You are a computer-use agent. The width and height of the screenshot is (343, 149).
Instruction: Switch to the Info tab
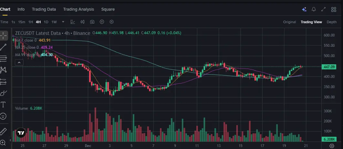click(21, 9)
